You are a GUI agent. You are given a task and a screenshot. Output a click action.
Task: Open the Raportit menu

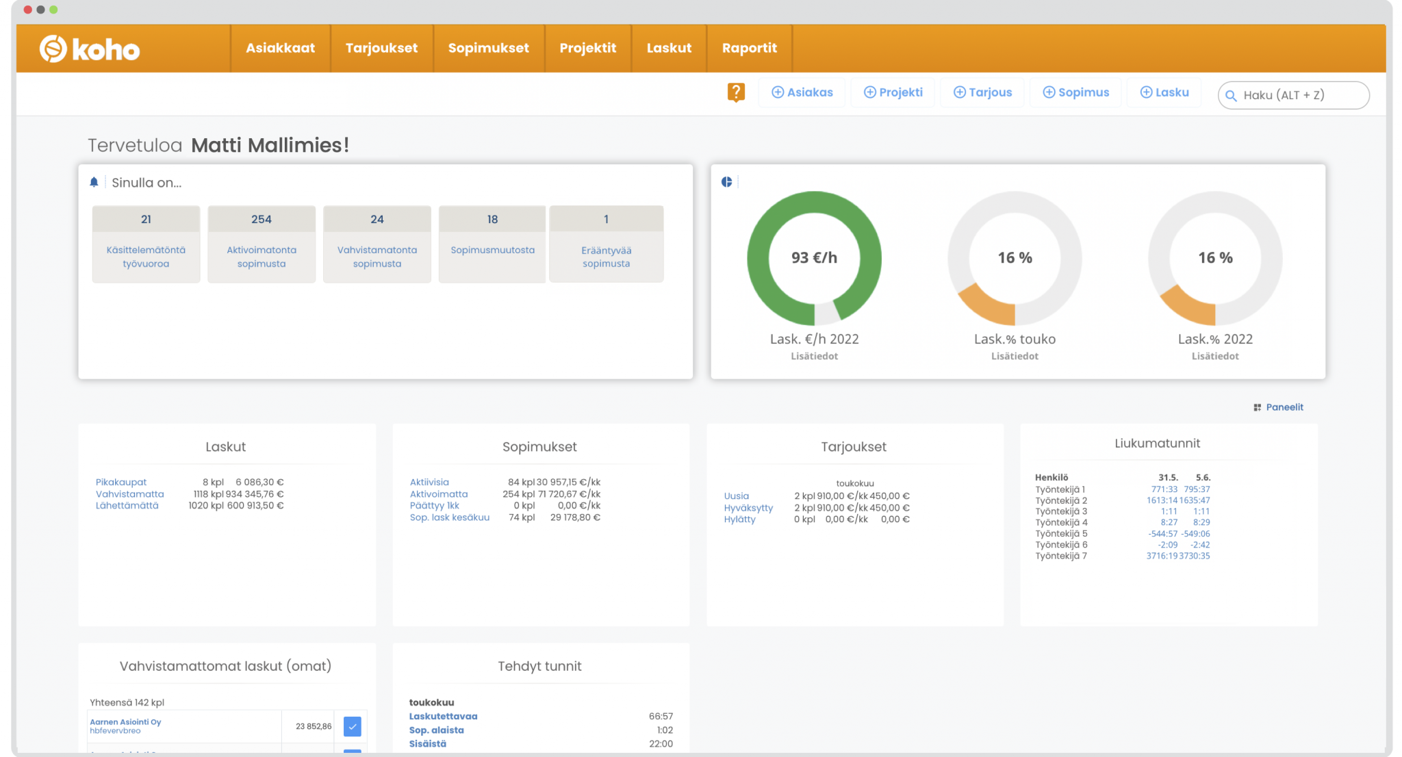point(749,48)
